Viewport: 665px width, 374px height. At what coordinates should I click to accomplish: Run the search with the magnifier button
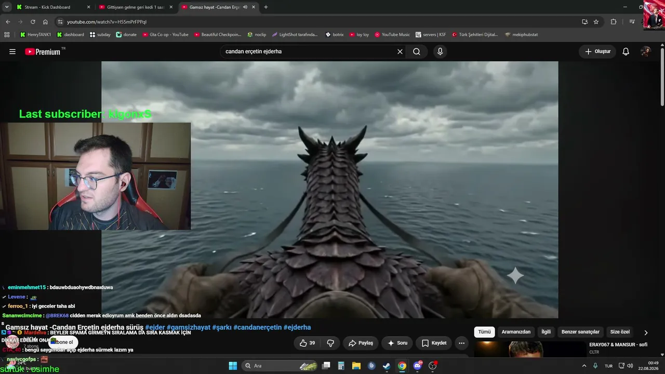(x=417, y=51)
